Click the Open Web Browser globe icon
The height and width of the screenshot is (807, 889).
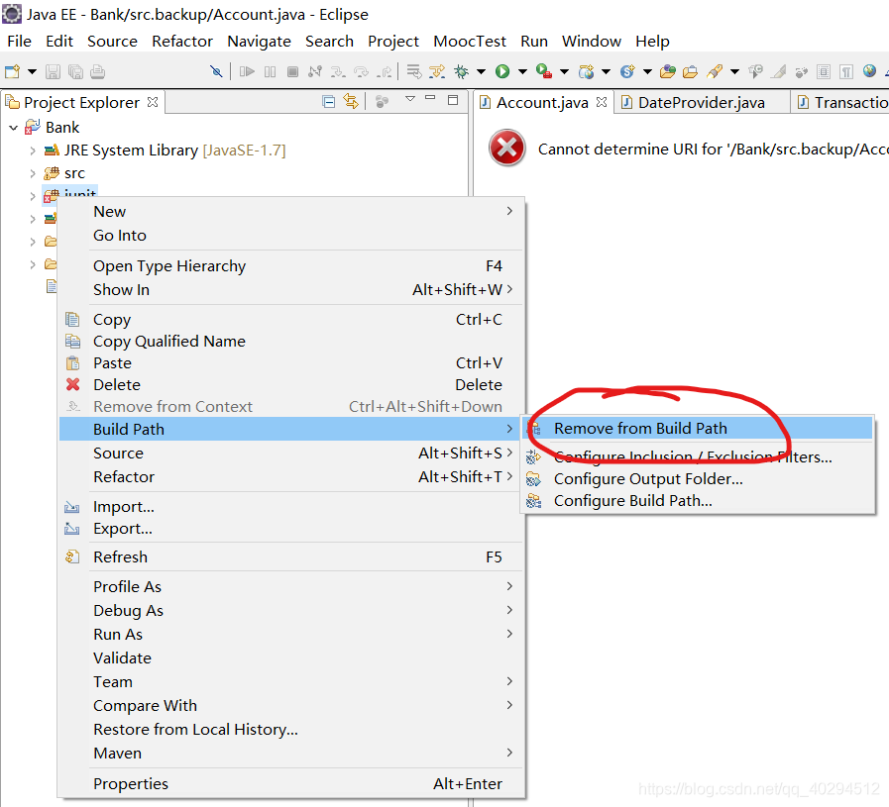point(869,71)
